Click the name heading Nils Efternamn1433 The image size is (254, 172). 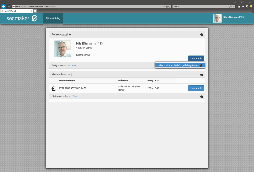click(x=89, y=43)
